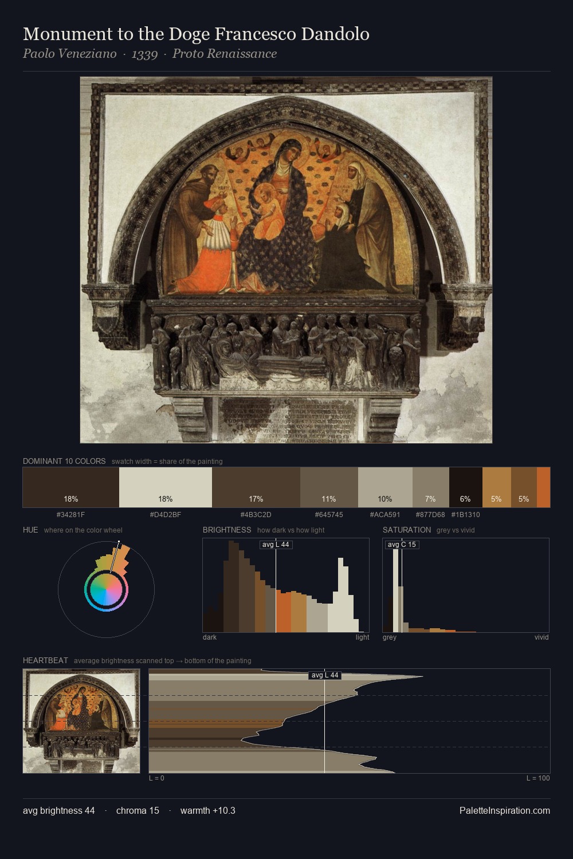This screenshot has width=573, height=859.
Task: Select the light cream #D4D2BF swatch
Action: pyautogui.click(x=166, y=487)
